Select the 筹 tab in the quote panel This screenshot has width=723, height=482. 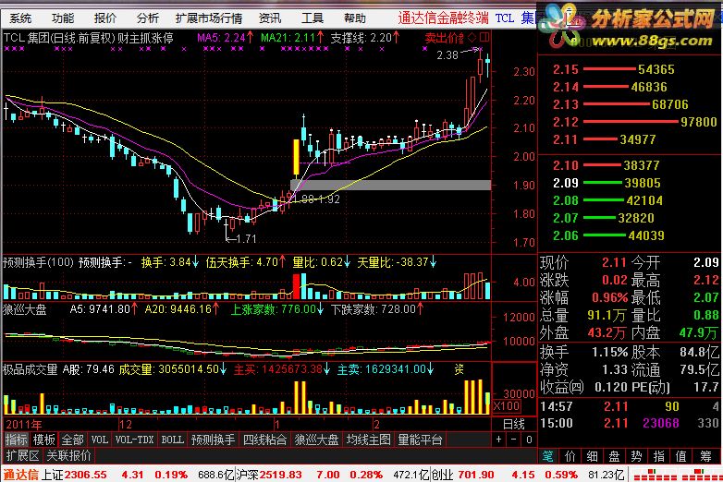(705, 456)
